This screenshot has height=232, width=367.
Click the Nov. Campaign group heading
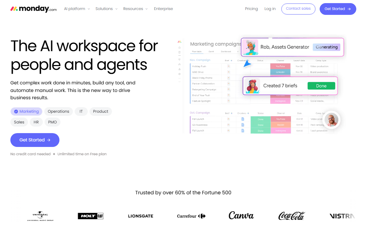tap(200, 60)
